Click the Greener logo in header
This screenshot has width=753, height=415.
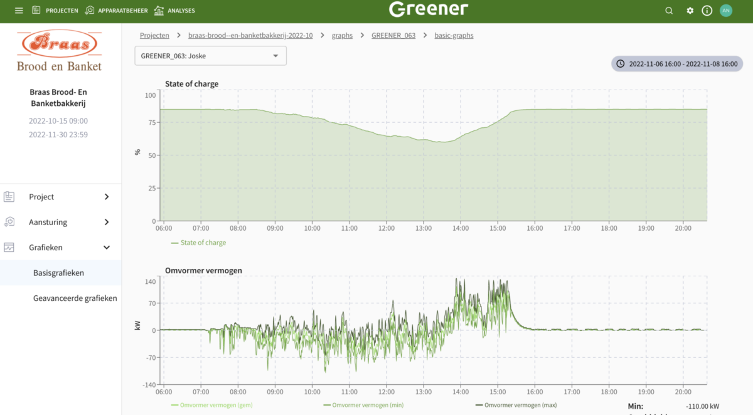click(429, 9)
